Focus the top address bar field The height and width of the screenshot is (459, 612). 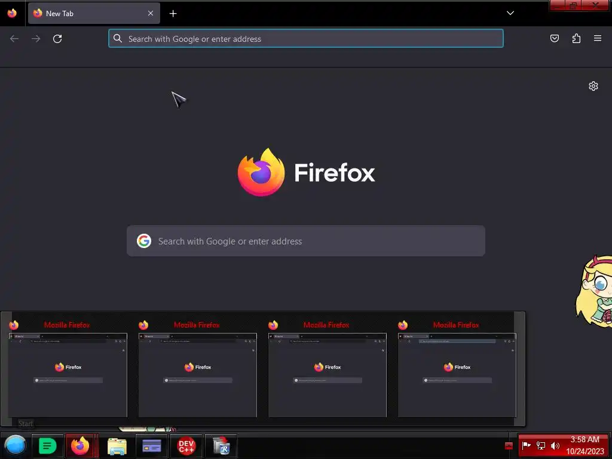[x=306, y=39]
